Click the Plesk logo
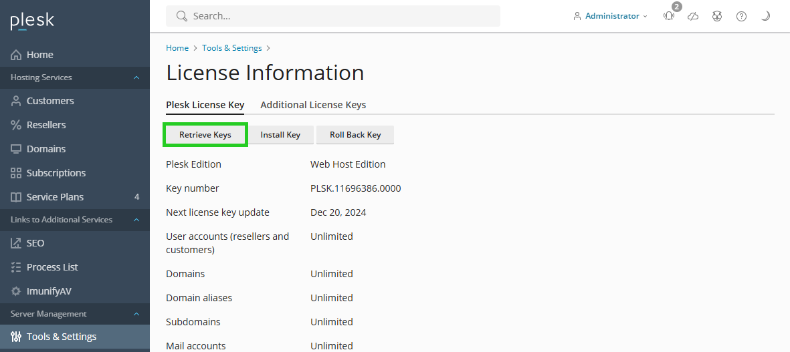The width and height of the screenshot is (790, 352). coord(32,21)
